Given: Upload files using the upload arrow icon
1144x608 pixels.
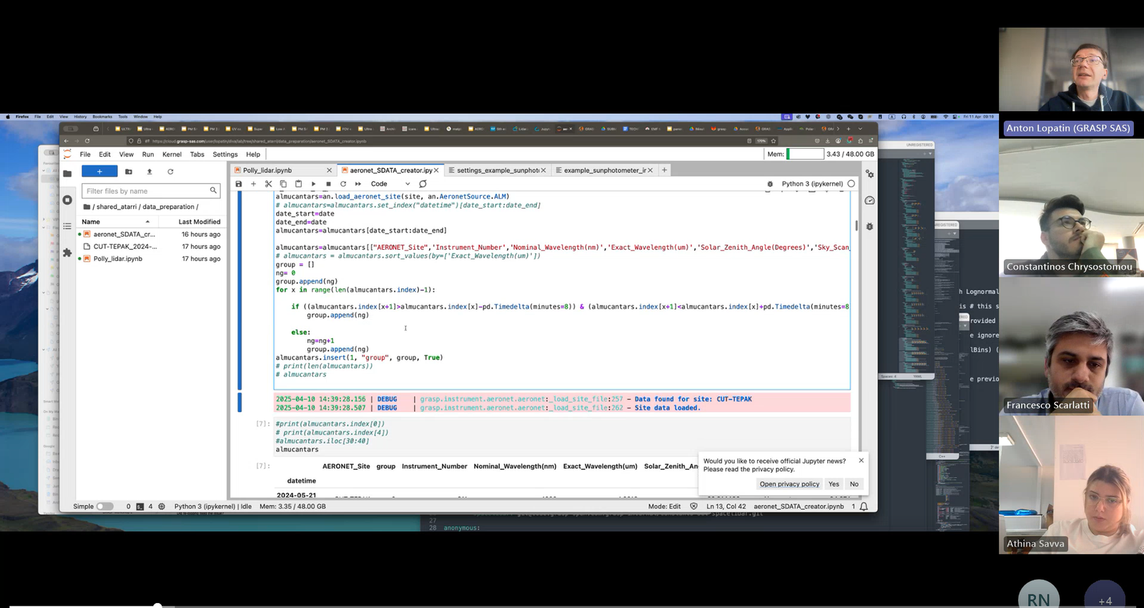Looking at the screenshot, I should pyautogui.click(x=149, y=172).
